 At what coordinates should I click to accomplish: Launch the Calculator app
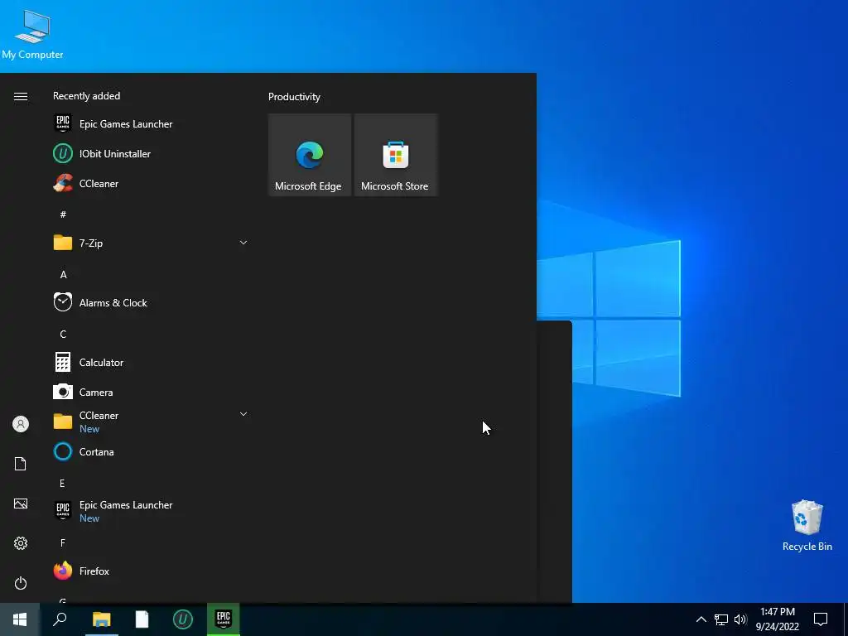tap(151, 363)
